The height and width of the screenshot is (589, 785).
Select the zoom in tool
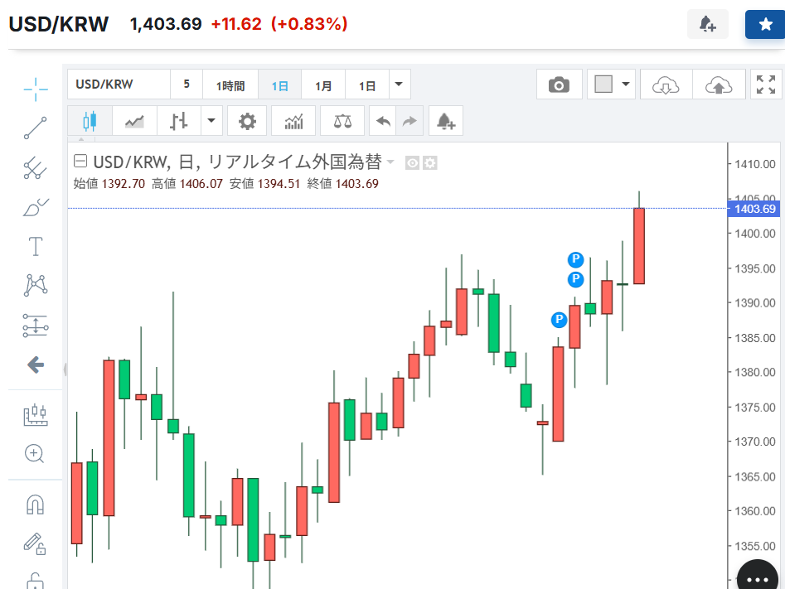(x=35, y=454)
